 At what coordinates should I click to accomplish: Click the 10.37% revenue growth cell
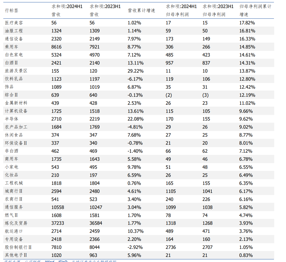[136, 231]
